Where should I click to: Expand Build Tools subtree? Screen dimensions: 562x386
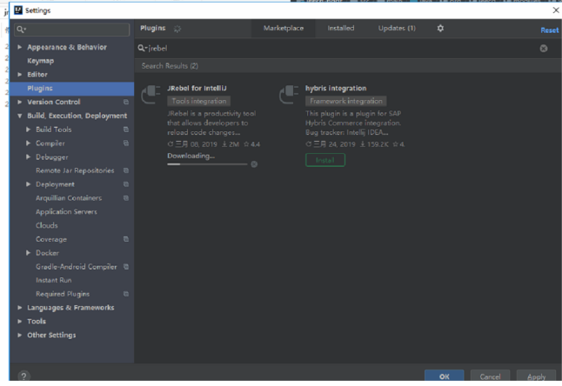tap(29, 130)
